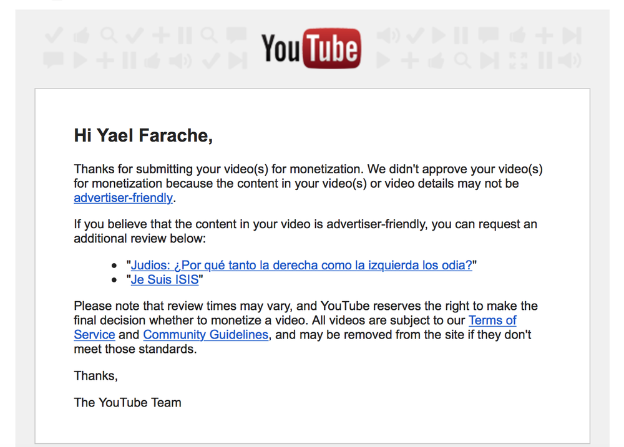Click the thumbs-up icon between pause and speaker icons

pyautogui.click(x=152, y=60)
